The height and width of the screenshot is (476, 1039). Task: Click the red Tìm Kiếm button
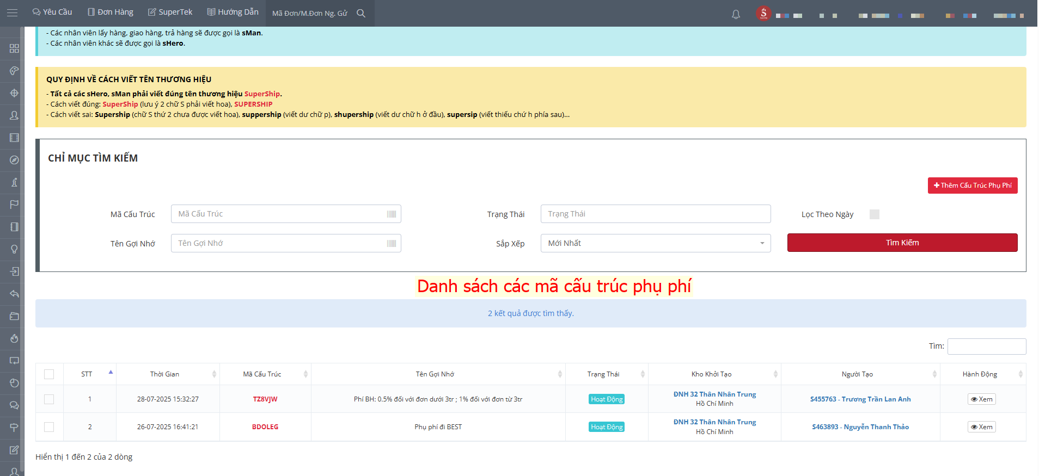(902, 243)
